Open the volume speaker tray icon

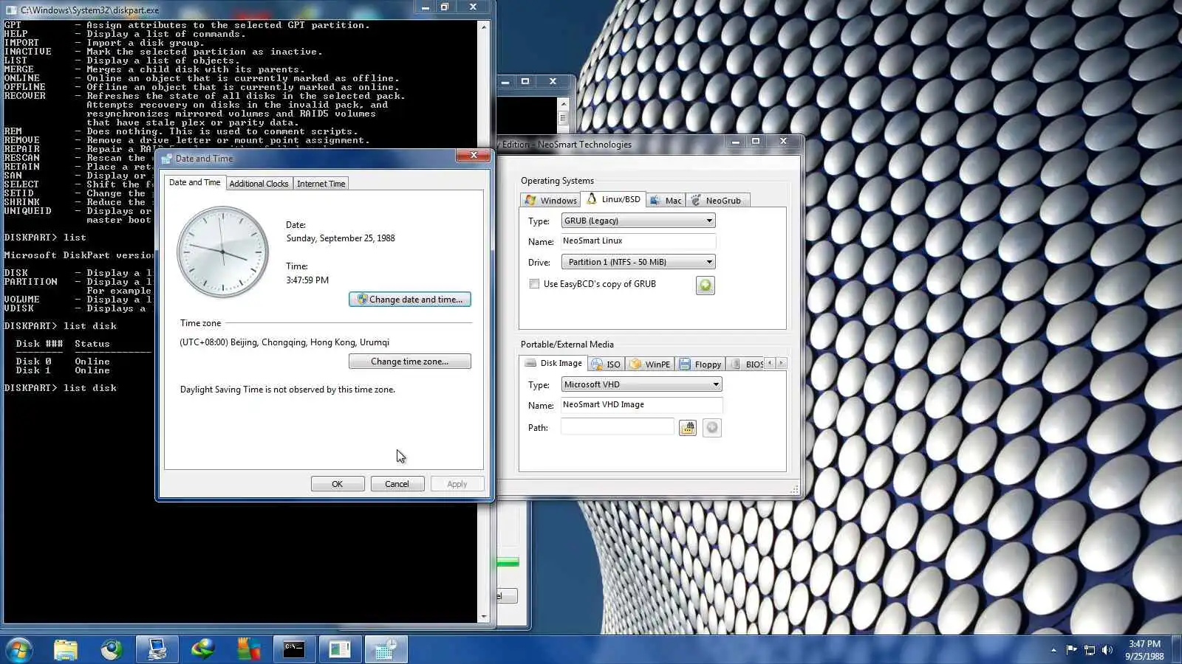pyautogui.click(x=1107, y=650)
